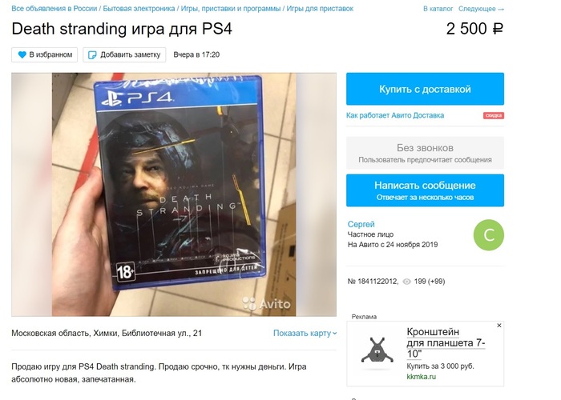
Task: Open Игры, приставки и программы breadcrumb
Action: 231,9
